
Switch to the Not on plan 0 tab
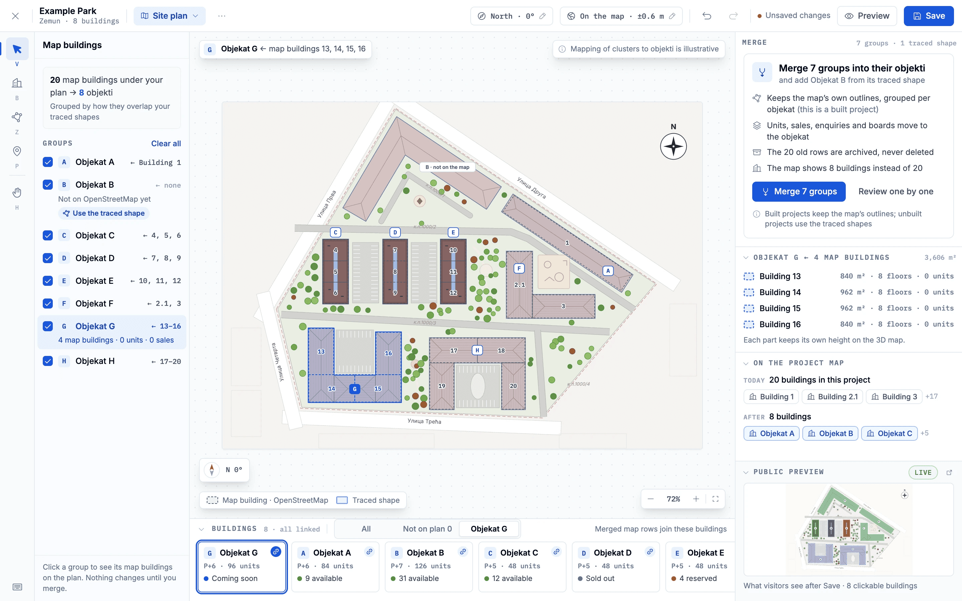(x=427, y=529)
